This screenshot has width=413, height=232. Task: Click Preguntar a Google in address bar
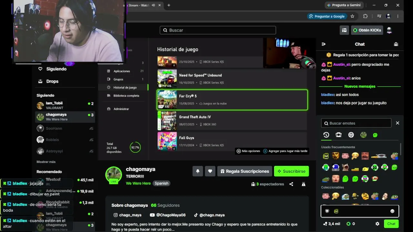327,16
